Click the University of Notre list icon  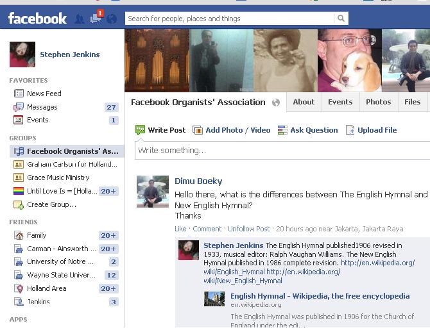point(19,262)
